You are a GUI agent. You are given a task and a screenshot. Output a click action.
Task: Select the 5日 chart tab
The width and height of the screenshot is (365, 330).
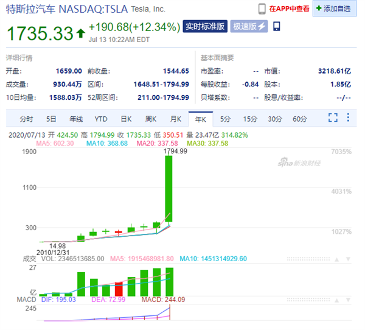[51, 119]
